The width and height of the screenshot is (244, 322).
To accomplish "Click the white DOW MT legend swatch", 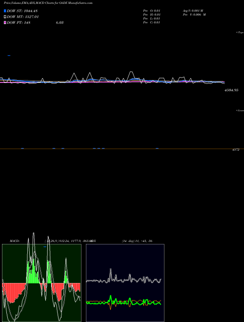I will [5, 17].
